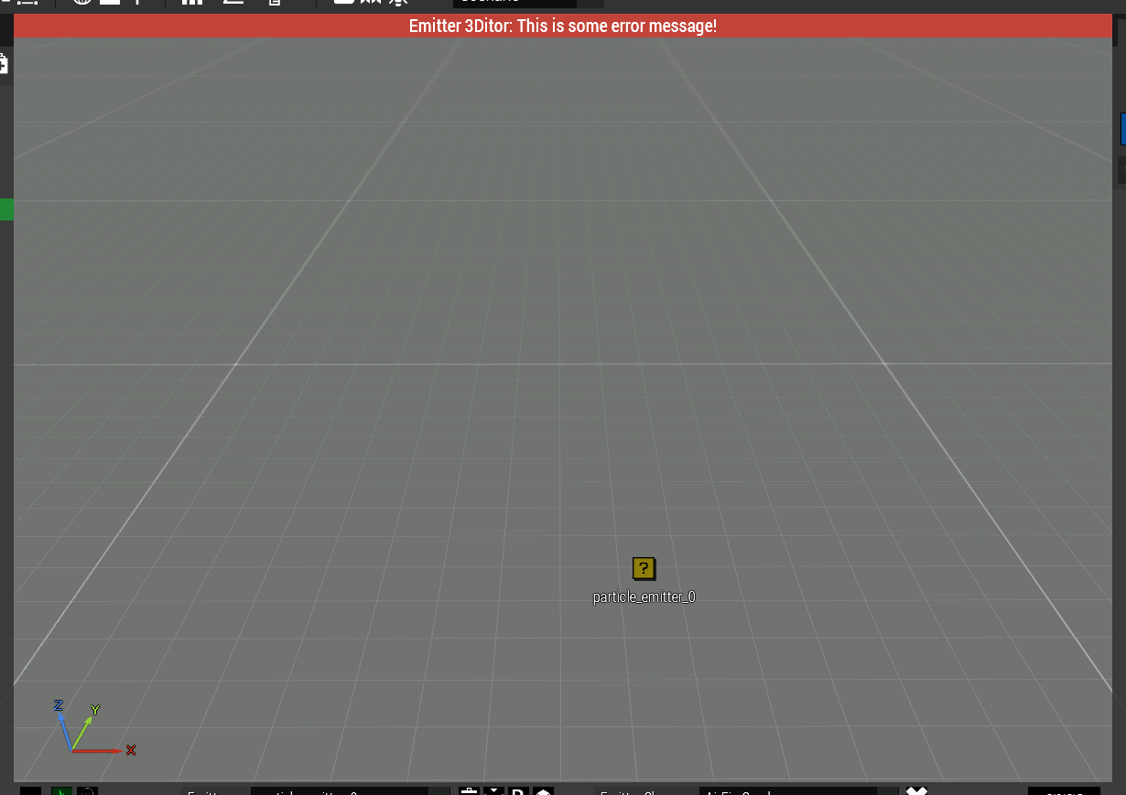The height and width of the screenshot is (795, 1126).
Task: Click the red Emitter 3Ditor error banner
Action: pos(562,26)
